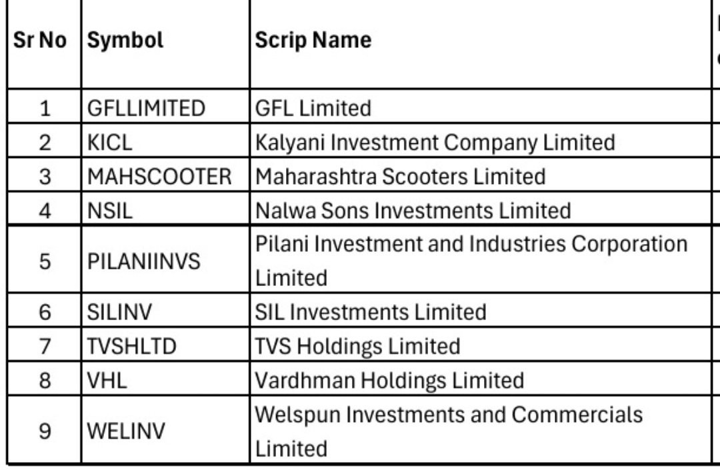The image size is (720, 470).
Task: Click TVS Holdings Limited cell
Action: pyautogui.click(x=481, y=344)
